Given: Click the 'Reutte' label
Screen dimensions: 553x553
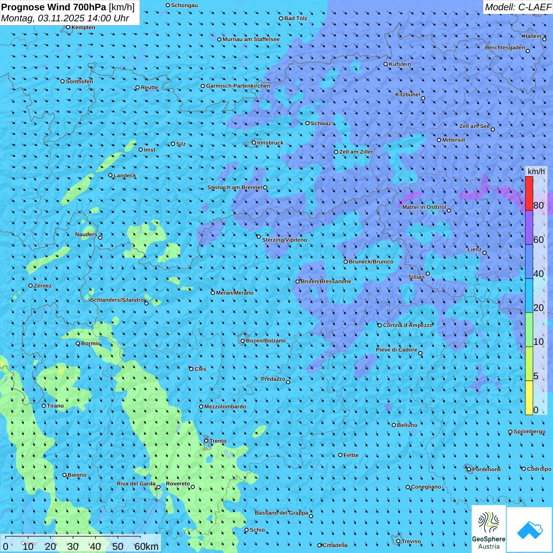Looking at the screenshot, I should click(150, 87).
